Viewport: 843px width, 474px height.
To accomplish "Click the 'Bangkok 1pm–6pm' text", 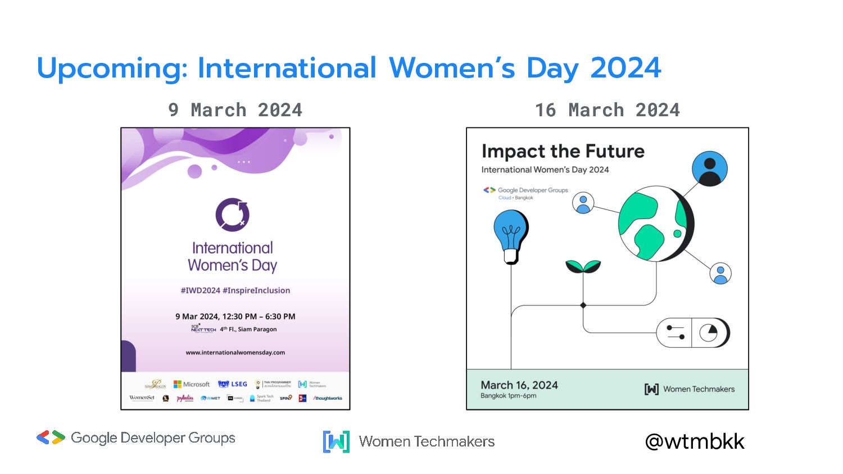I will click(x=509, y=396).
